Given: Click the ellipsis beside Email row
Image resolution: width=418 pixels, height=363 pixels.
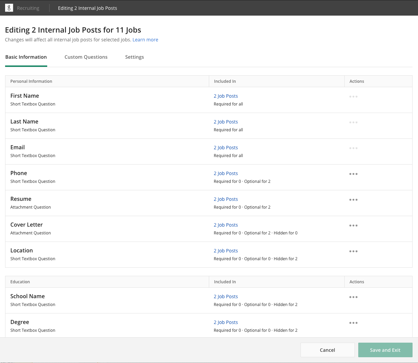Looking at the screenshot, I should point(353,148).
